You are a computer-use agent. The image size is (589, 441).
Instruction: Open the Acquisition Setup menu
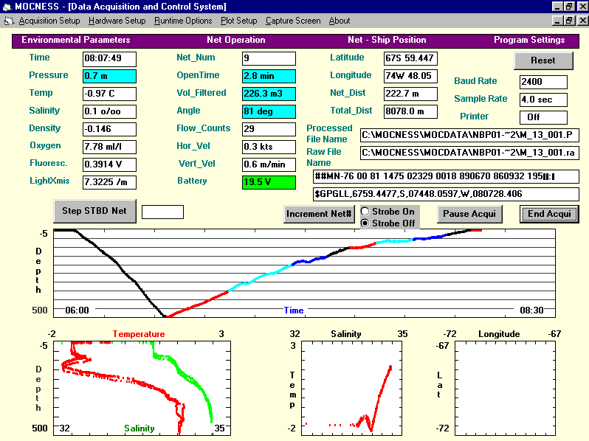point(49,21)
